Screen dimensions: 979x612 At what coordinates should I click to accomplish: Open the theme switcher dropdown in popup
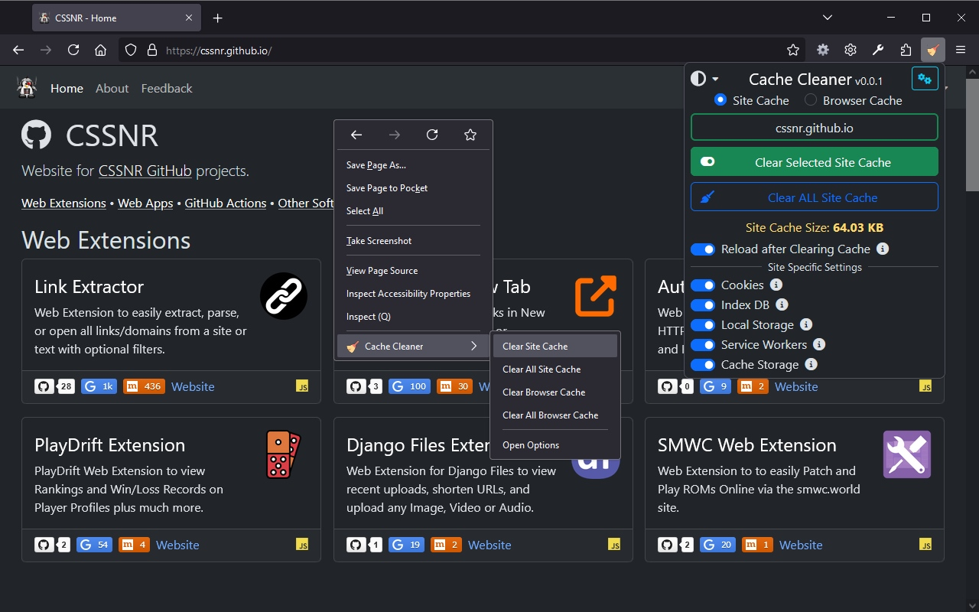point(704,79)
